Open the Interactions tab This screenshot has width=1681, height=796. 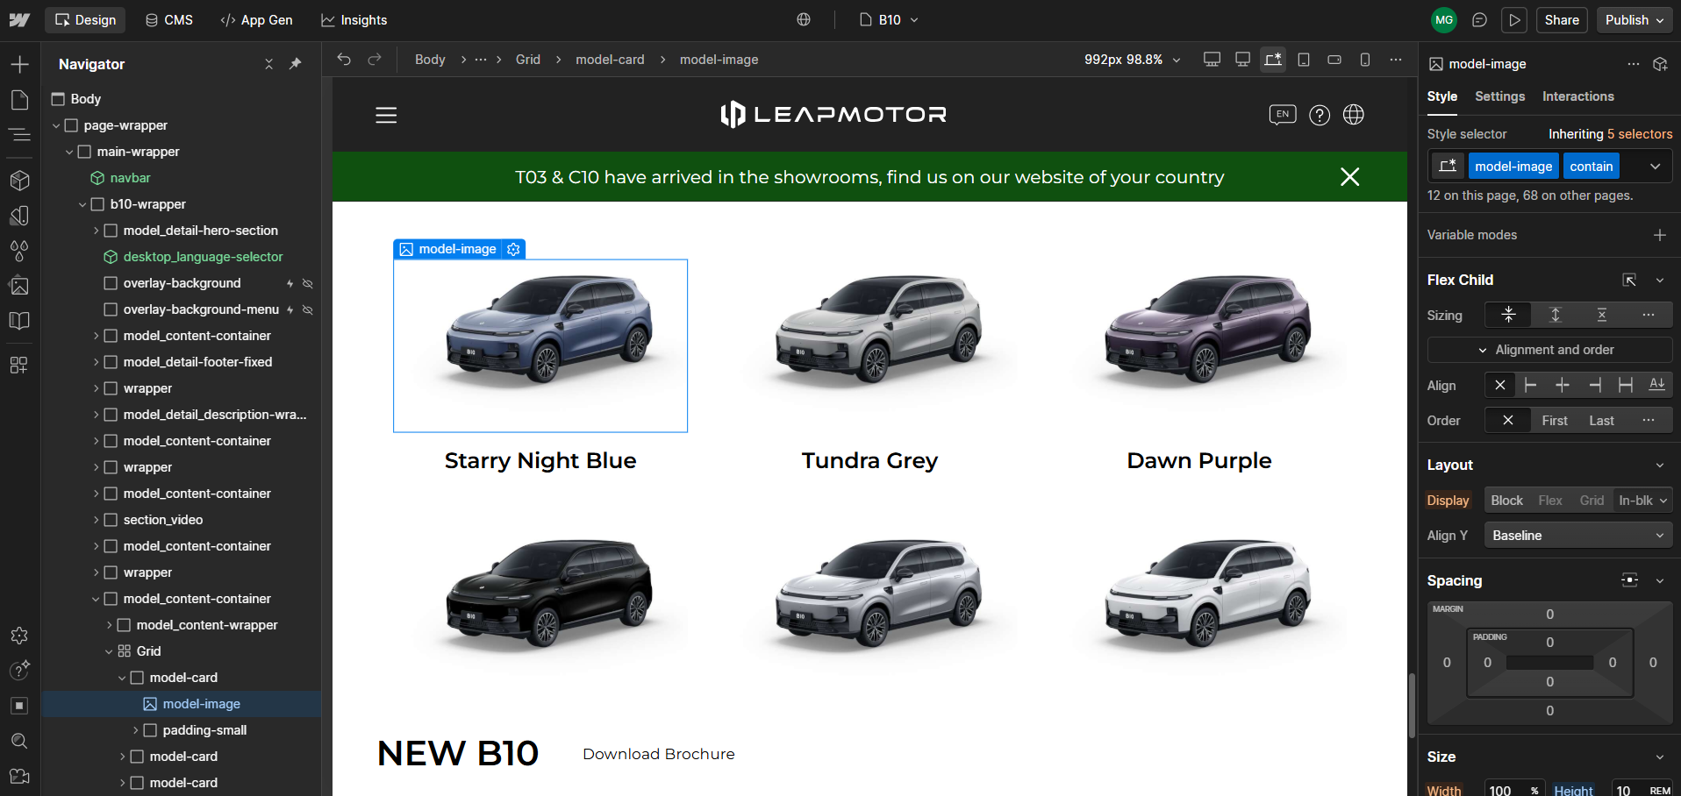tap(1577, 96)
